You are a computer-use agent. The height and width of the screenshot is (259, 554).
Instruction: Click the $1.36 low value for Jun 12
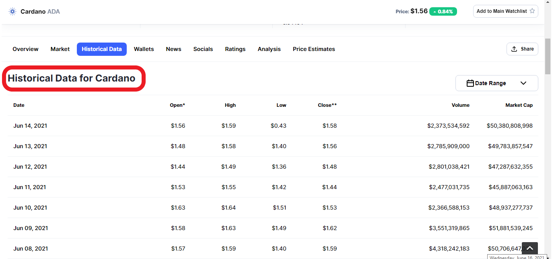pos(279,167)
